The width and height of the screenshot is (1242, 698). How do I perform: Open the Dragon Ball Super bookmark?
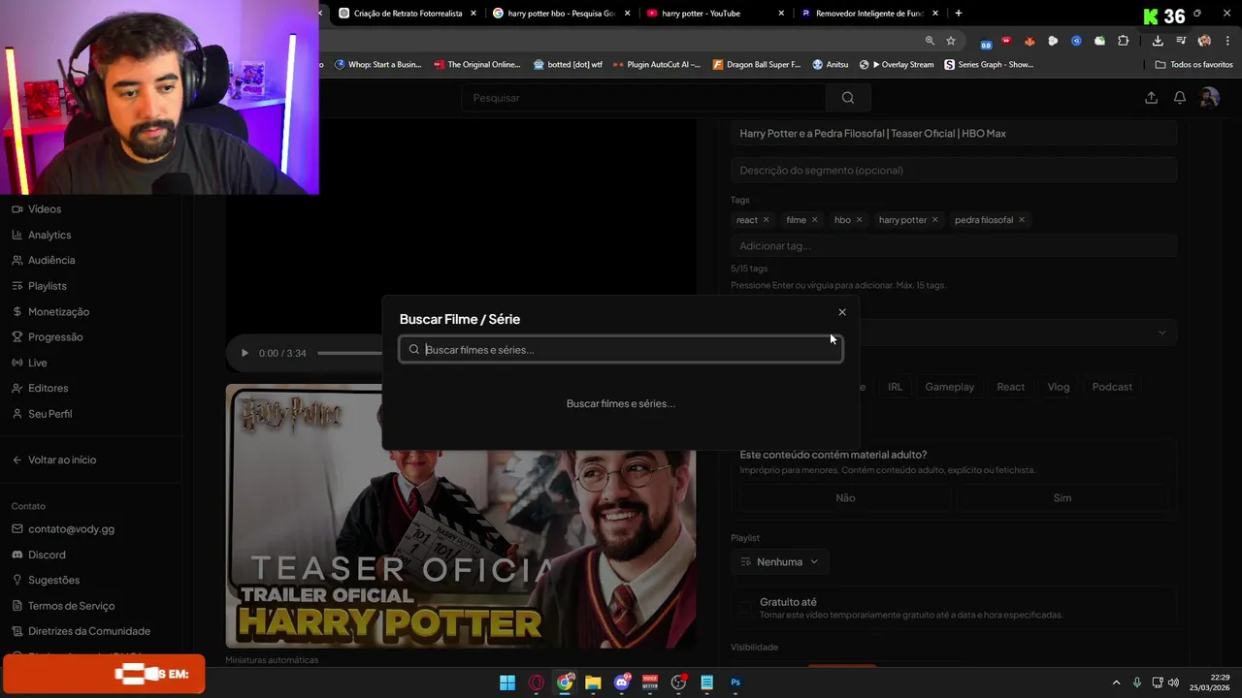tap(757, 65)
